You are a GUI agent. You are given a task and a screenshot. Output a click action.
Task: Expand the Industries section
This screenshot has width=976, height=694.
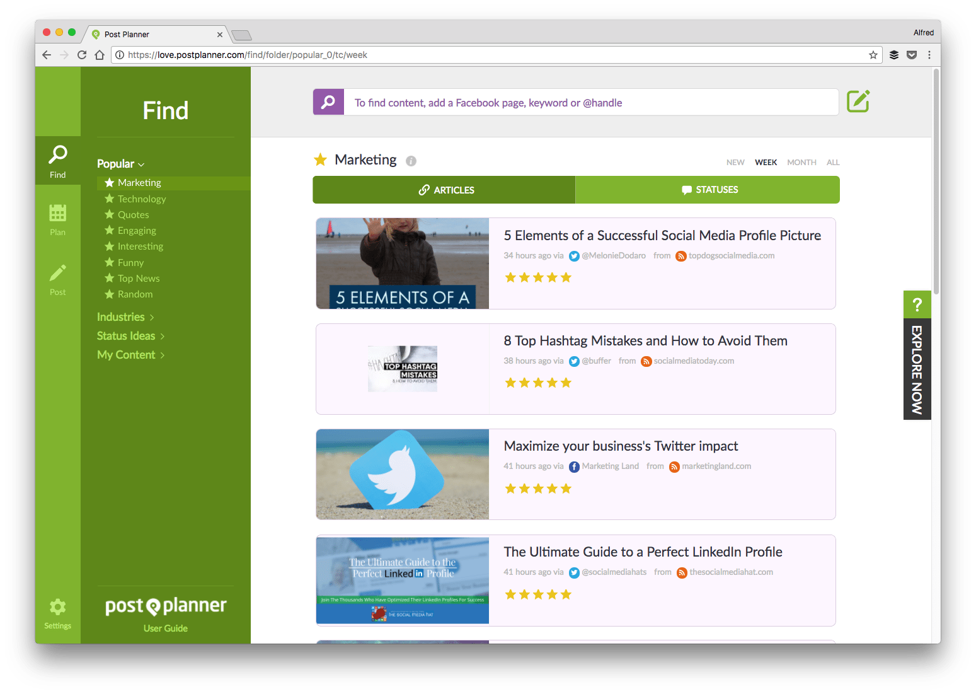click(125, 317)
